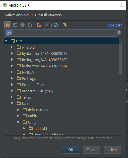Confirm with the OK button
The image size is (128, 158).
click(70, 150)
